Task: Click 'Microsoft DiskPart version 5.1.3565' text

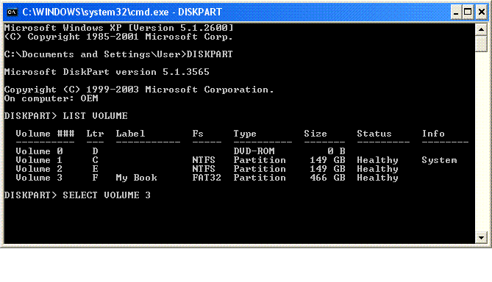Action: coord(107,72)
